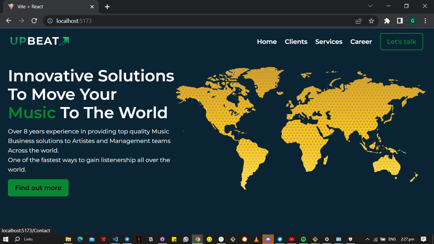The height and width of the screenshot is (244, 434).
Task: Open the Chrome extensions puzzle icon
Action: pos(387,21)
